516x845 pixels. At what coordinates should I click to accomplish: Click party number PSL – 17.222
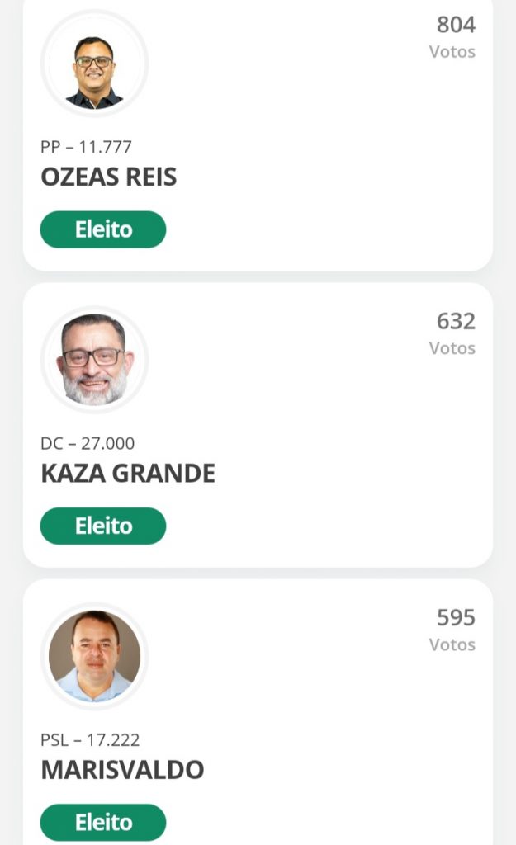tap(90, 740)
